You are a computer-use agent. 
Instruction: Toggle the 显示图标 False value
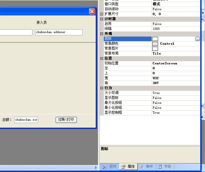[176, 98]
